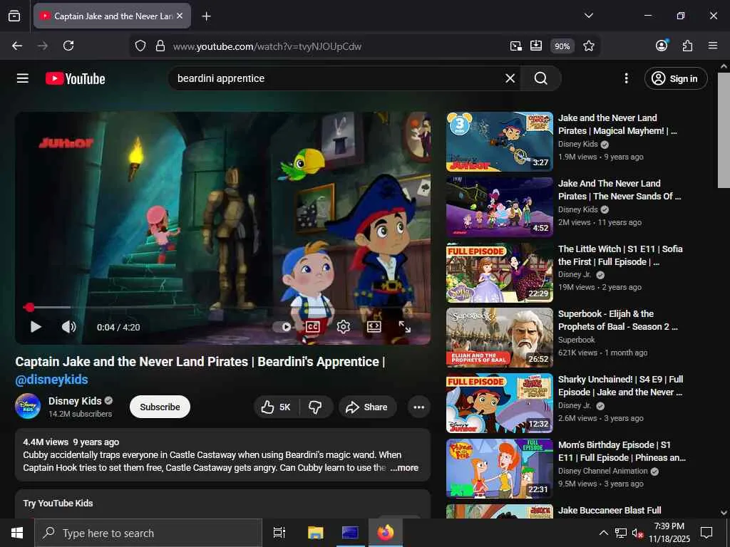Show hidden system tray icons

point(603,533)
